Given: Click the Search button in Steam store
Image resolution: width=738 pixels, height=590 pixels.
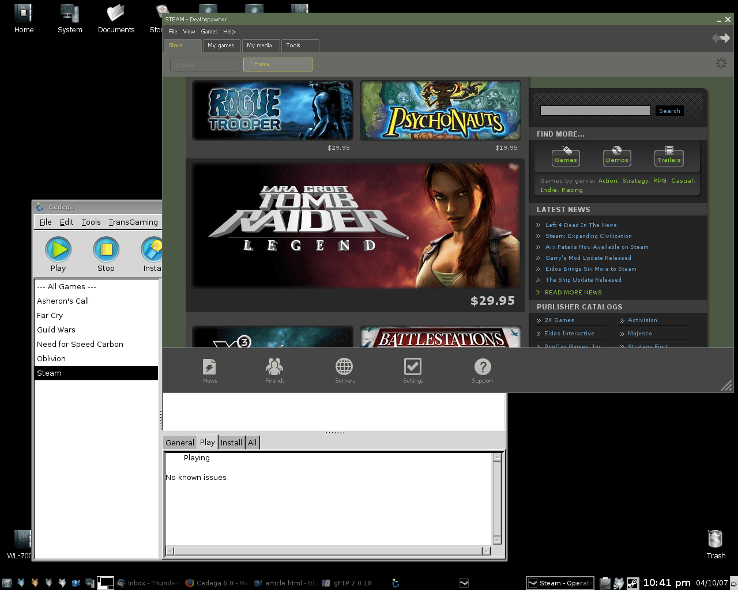Looking at the screenshot, I should pos(669,111).
